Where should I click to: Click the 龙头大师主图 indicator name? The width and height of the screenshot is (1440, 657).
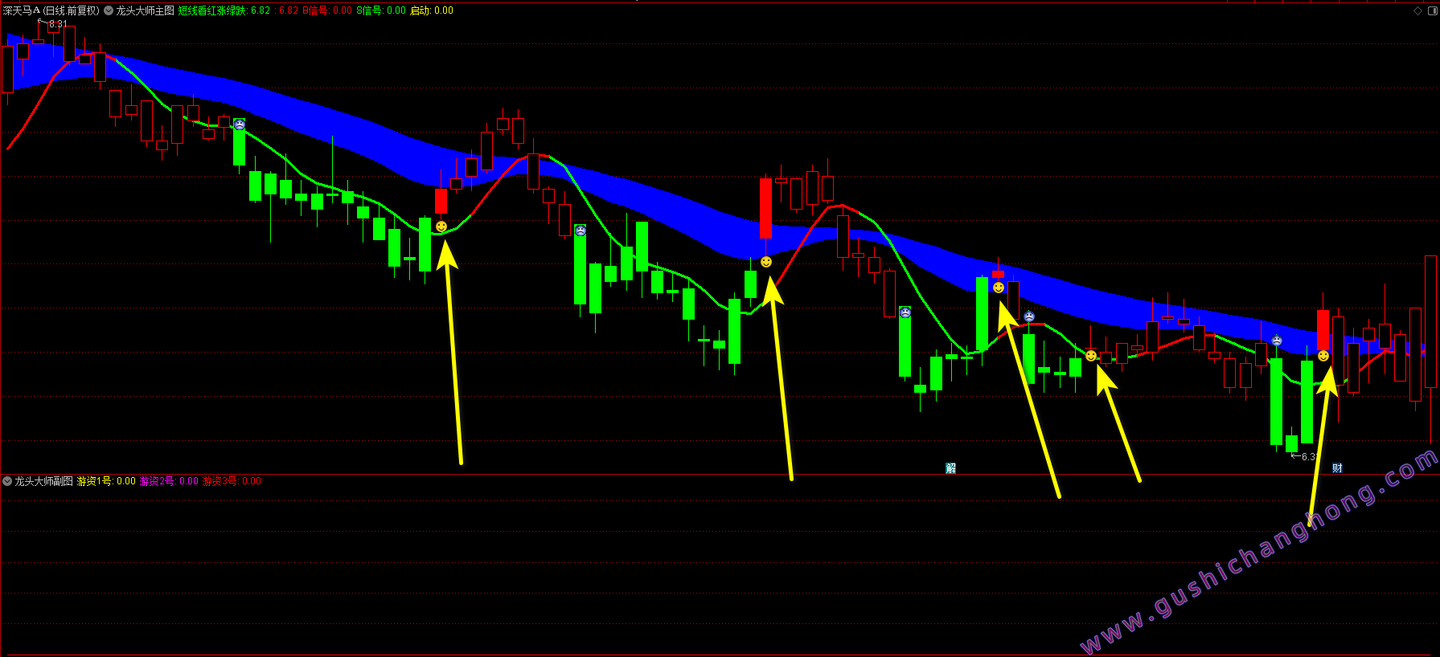click(146, 10)
